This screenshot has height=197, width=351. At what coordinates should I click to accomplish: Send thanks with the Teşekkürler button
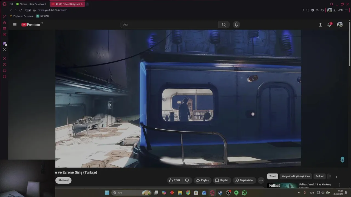(244, 180)
